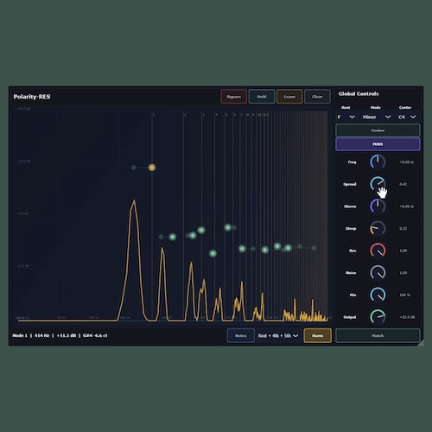The image size is (432, 432).
Task: Click the grey Noise knob
Action: coord(378,273)
